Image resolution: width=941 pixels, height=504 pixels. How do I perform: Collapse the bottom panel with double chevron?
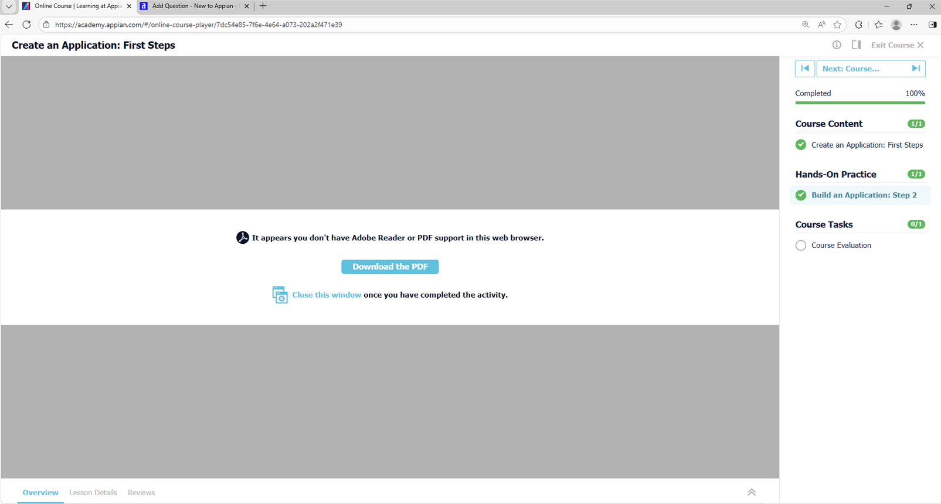751,492
